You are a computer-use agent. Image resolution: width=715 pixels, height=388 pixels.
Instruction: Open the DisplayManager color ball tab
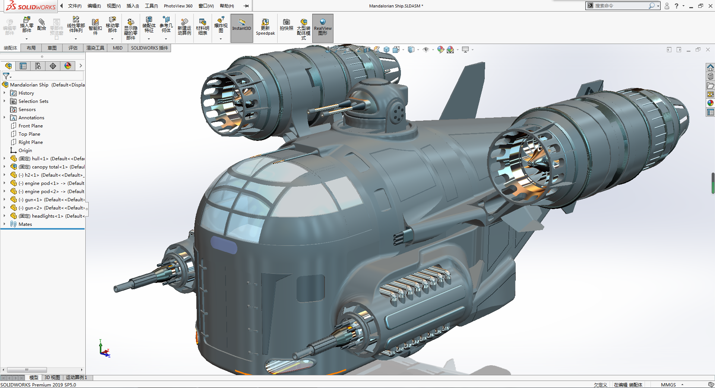[x=68, y=66]
